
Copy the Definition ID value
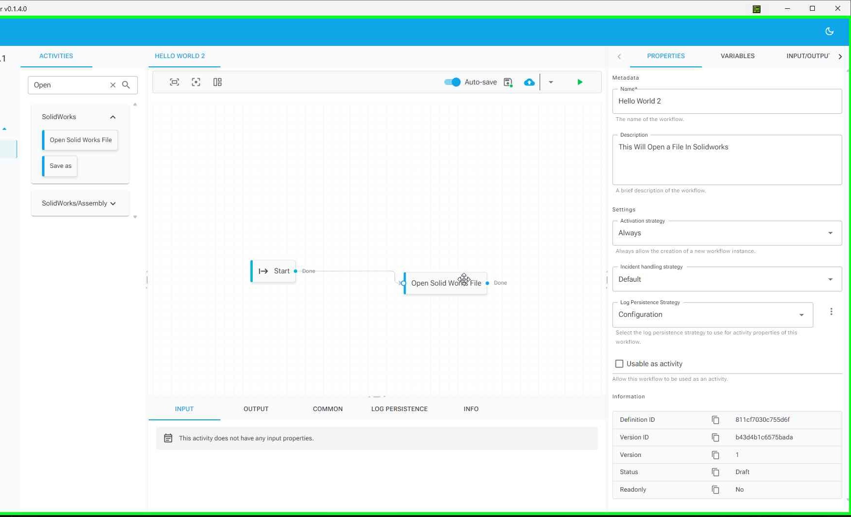(715, 419)
